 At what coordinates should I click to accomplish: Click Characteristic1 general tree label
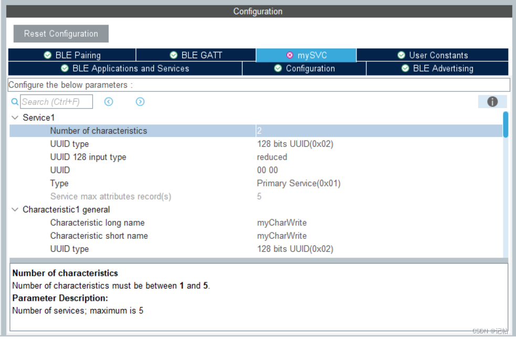(x=66, y=210)
